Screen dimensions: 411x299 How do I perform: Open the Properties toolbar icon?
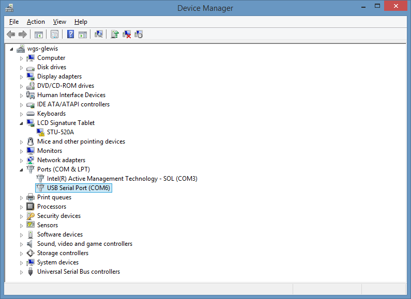[x=54, y=34]
